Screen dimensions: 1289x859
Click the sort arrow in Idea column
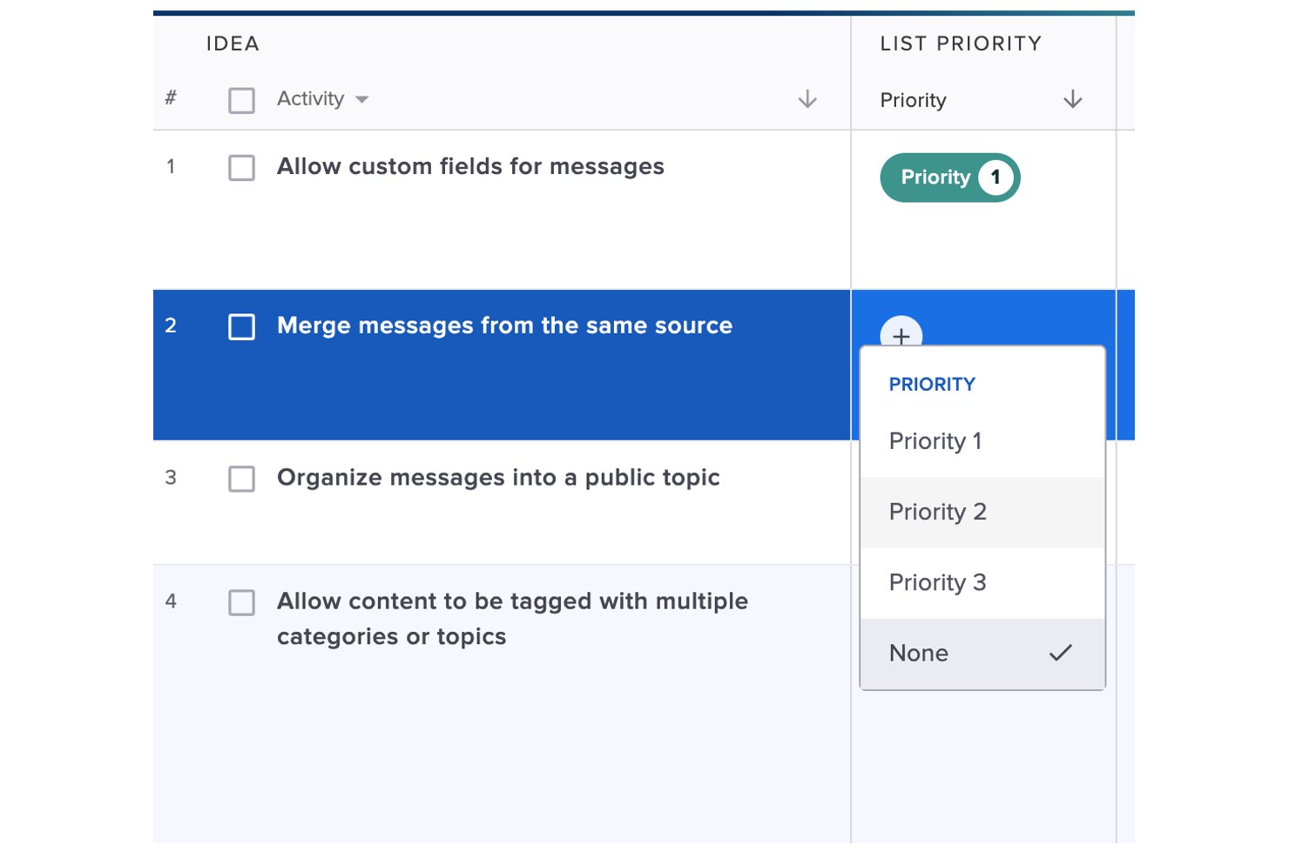click(807, 99)
